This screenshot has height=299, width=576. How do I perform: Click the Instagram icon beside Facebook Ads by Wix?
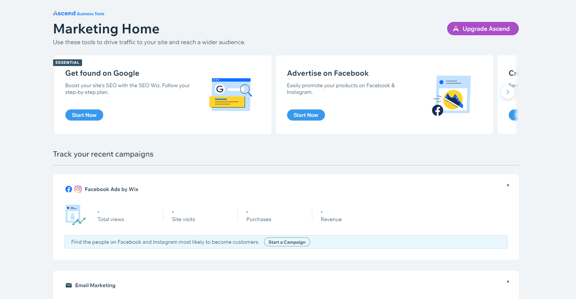pos(78,189)
